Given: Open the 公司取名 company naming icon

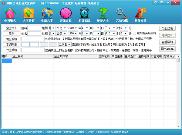Looking at the screenshot, I should [x=10, y=14].
